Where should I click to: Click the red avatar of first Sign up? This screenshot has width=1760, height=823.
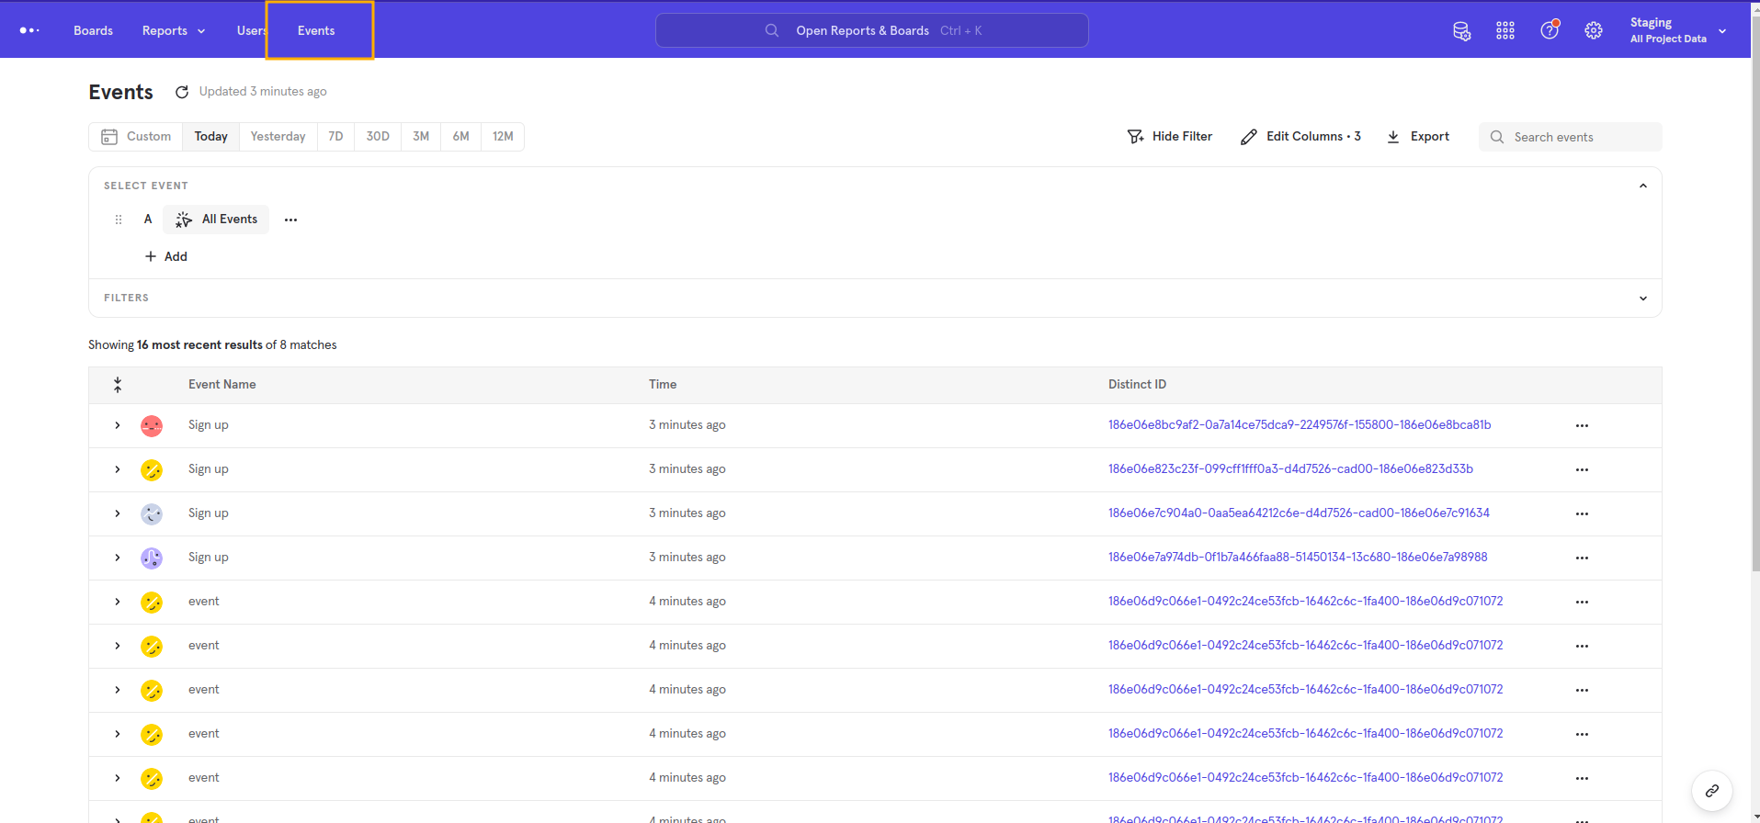[x=152, y=426]
